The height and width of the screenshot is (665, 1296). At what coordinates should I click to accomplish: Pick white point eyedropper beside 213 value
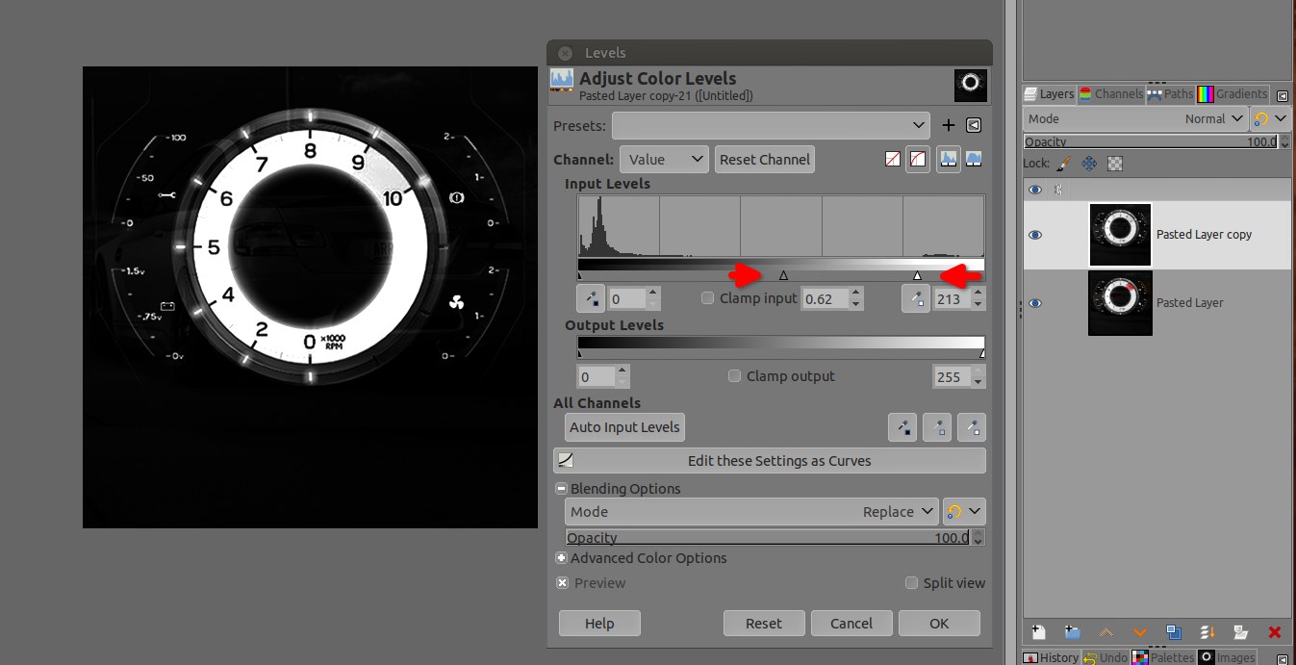(916, 298)
